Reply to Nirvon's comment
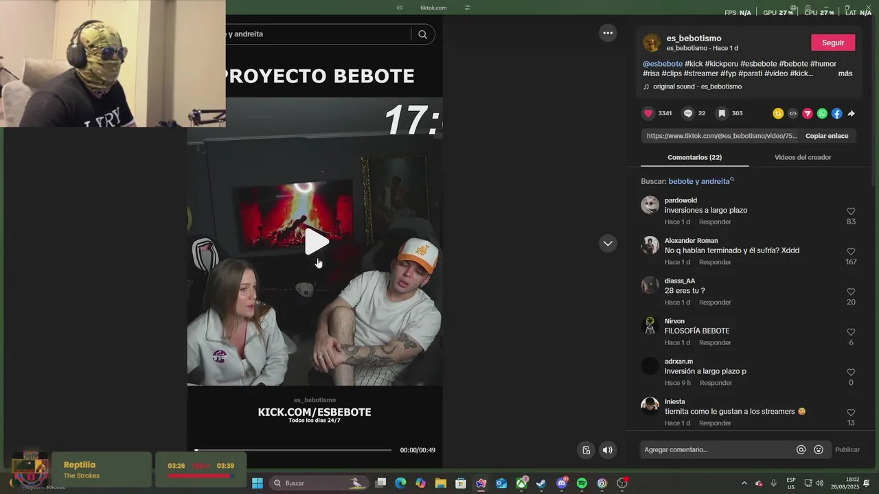Screen dimensions: 879x494 coord(715,342)
